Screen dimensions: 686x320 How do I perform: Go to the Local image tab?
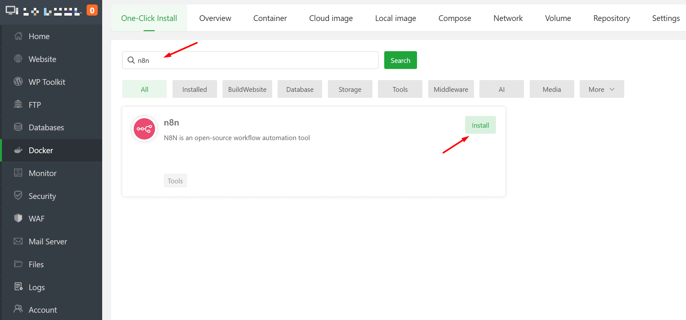click(x=395, y=18)
